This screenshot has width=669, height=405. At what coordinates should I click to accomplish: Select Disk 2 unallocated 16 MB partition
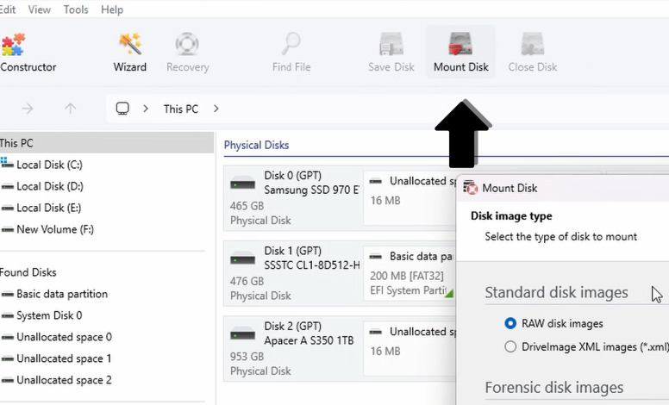point(410,348)
